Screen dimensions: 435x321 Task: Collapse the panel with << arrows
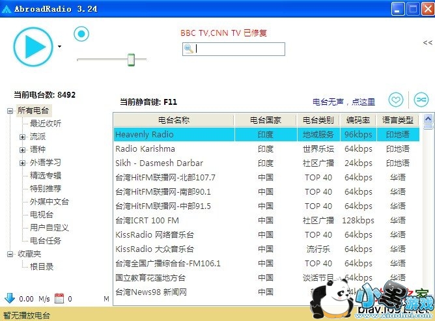(427, 42)
